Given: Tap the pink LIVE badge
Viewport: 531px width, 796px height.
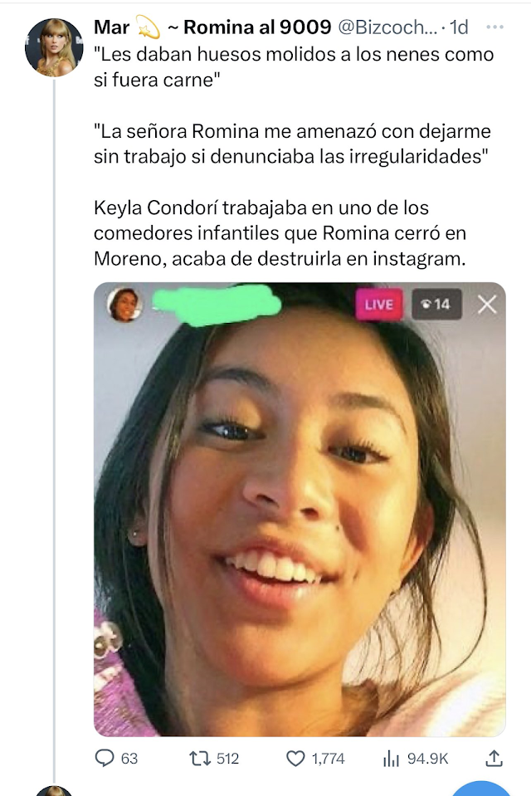Looking at the screenshot, I should 378,304.
